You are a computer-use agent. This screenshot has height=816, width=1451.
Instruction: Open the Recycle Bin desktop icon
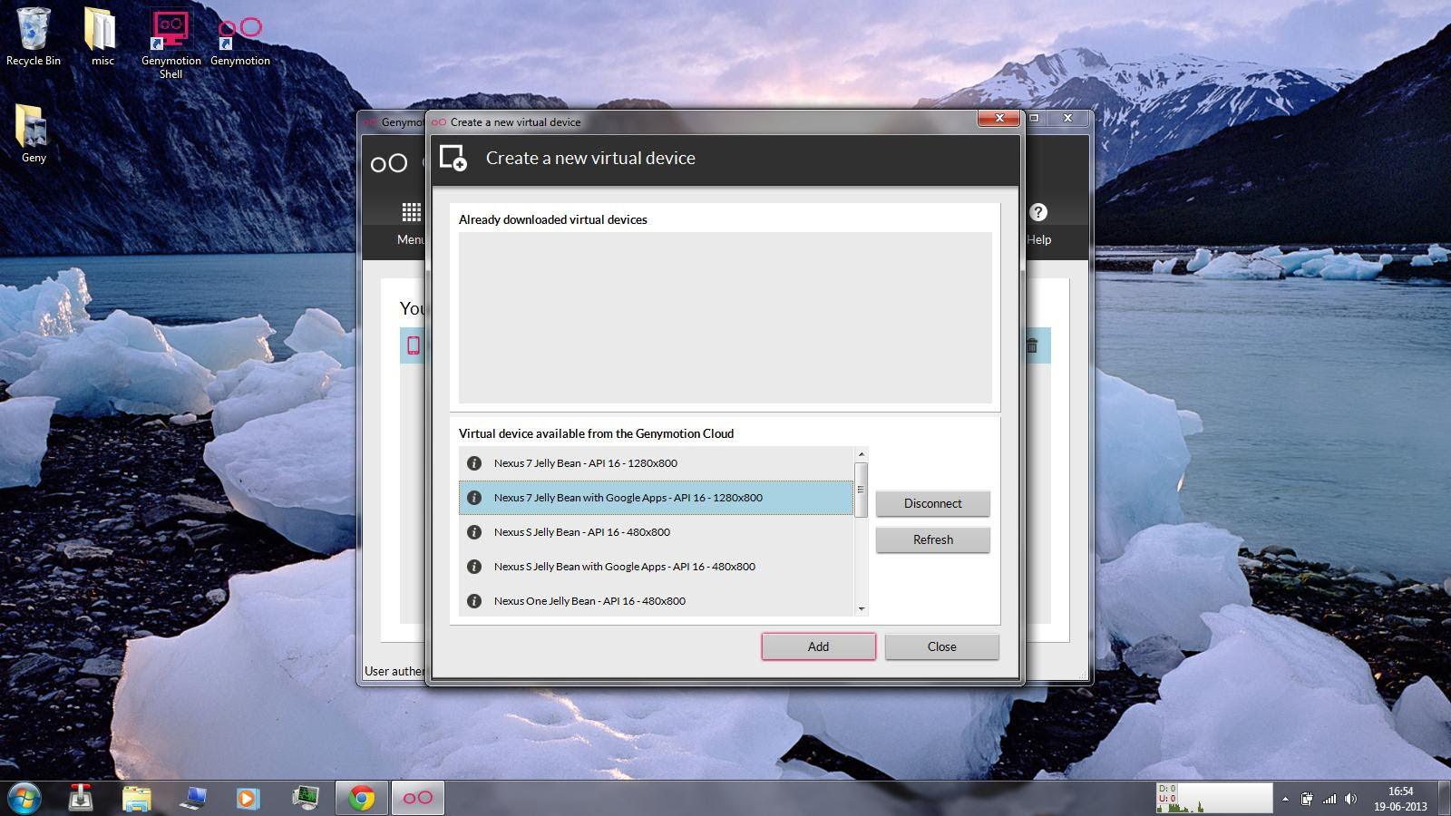[34, 36]
